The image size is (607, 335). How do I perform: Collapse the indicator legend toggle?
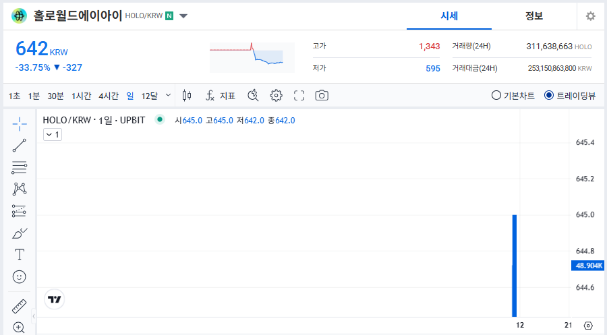[53, 135]
